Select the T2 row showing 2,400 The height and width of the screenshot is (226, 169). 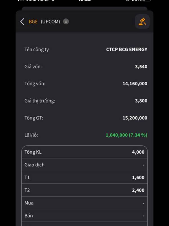click(x=84, y=190)
